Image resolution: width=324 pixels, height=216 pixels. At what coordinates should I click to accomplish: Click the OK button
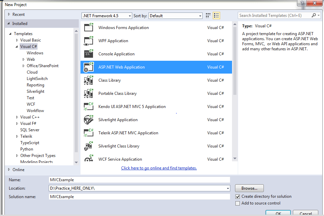tap(278, 213)
